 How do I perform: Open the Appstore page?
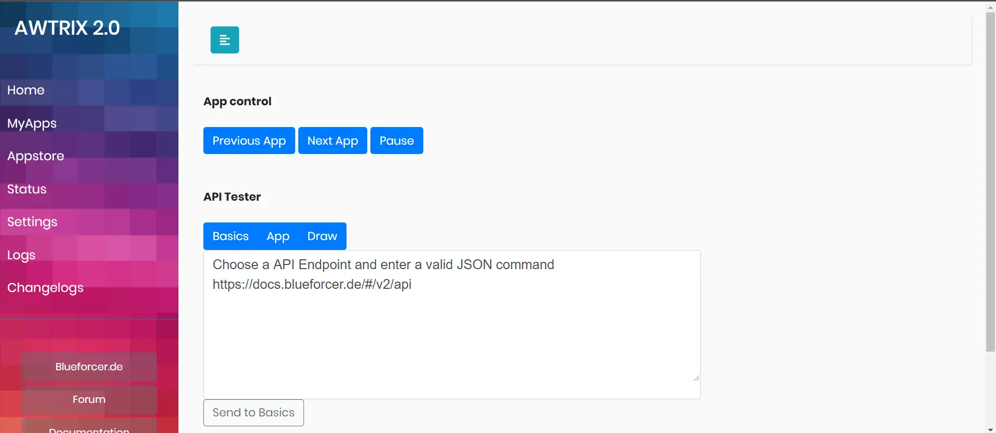click(36, 156)
